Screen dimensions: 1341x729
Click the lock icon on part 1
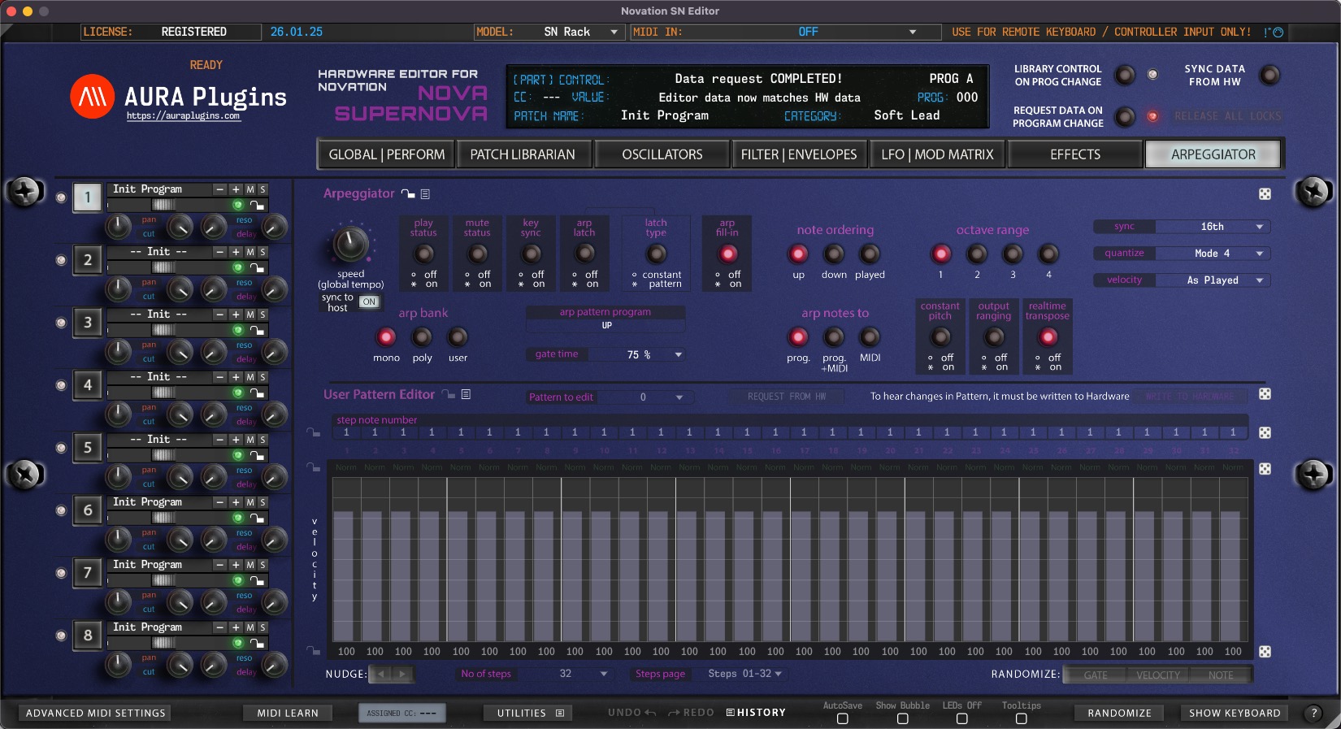(x=257, y=206)
